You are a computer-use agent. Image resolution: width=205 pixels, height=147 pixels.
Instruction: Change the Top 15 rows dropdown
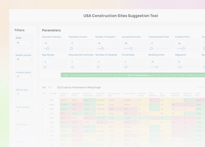click(50, 87)
